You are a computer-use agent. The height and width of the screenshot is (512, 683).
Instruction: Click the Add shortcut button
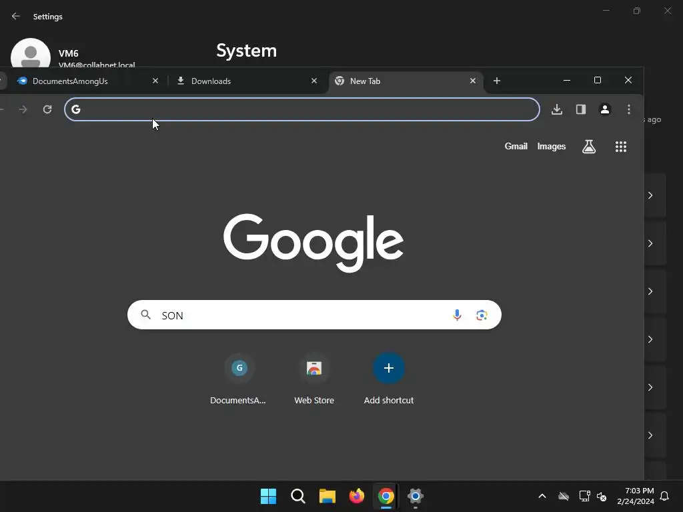[389, 379]
